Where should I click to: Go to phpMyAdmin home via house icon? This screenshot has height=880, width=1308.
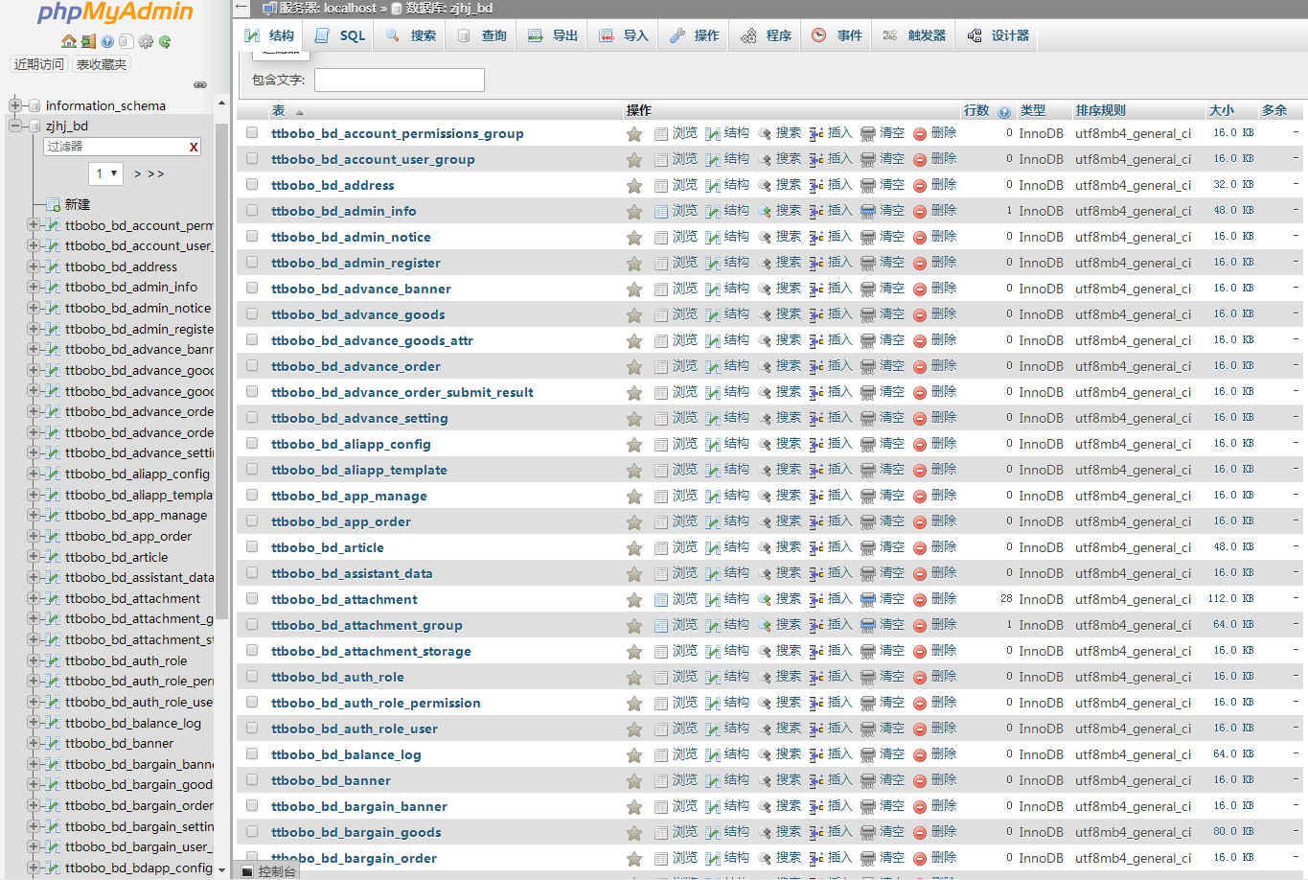tap(69, 41)
